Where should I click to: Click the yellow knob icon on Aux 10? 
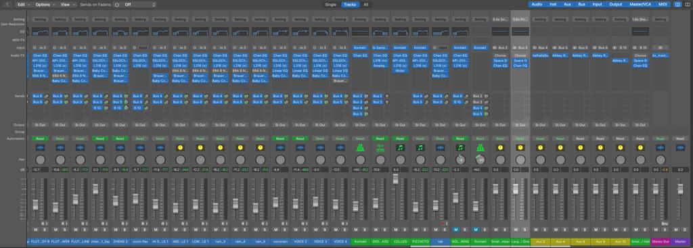(x=620, y=147)
